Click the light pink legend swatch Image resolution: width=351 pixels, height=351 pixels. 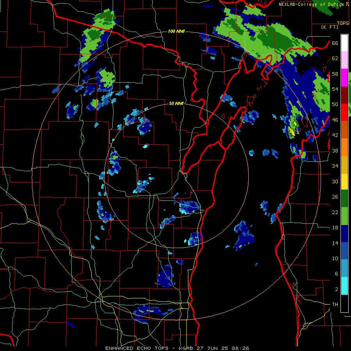(344, 60)
